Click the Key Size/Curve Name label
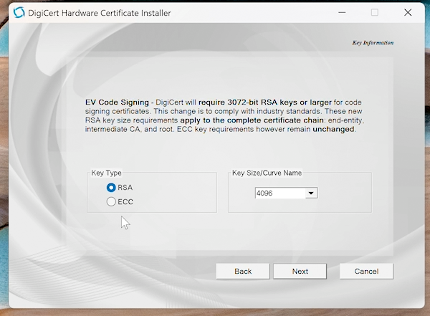This screenshot has width=430, height=316. (x=267, y=173)
